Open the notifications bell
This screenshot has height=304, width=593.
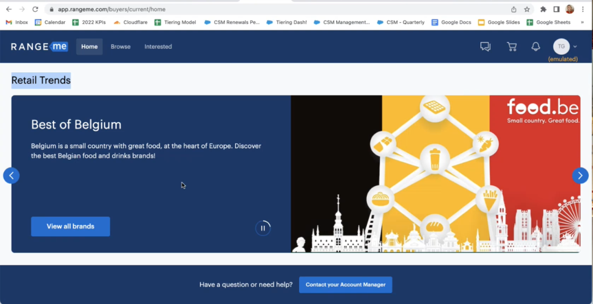536,46
